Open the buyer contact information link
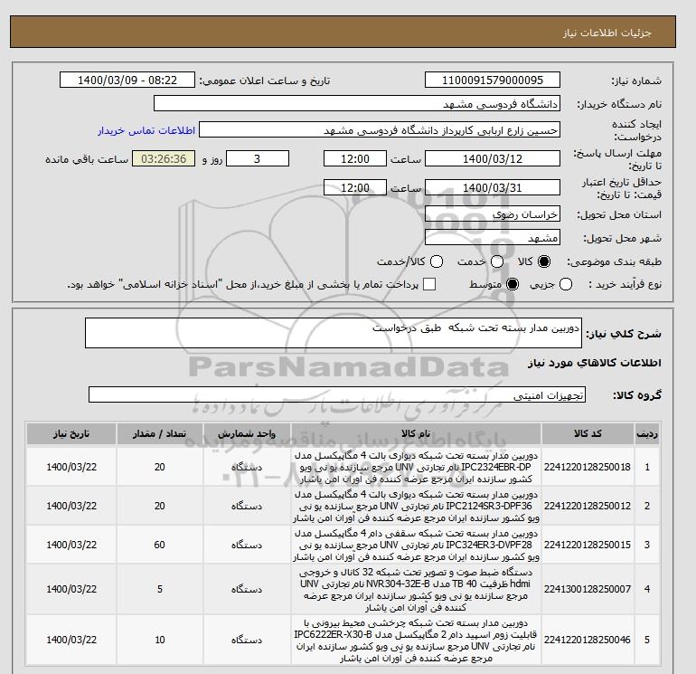This screenshot has width=696, height=674. [x=146, y=130]
